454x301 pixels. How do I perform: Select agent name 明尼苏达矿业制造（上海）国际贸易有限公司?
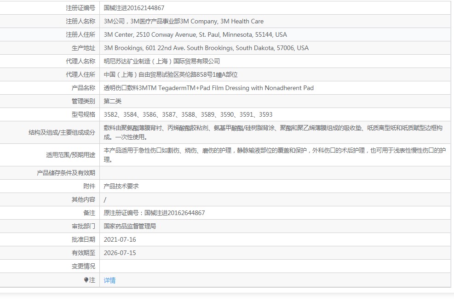pyautogui.click(x=162, y=61)
